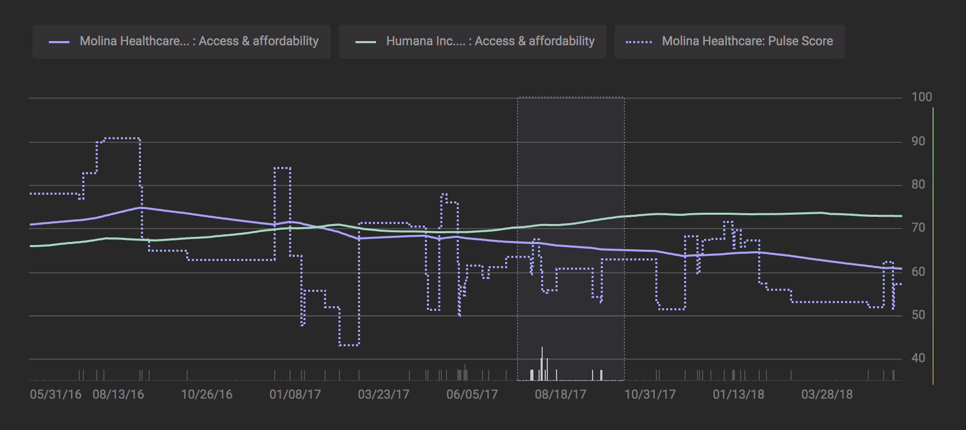
Task: Click the 100 value on y-axis
Action: click(921, 97)
